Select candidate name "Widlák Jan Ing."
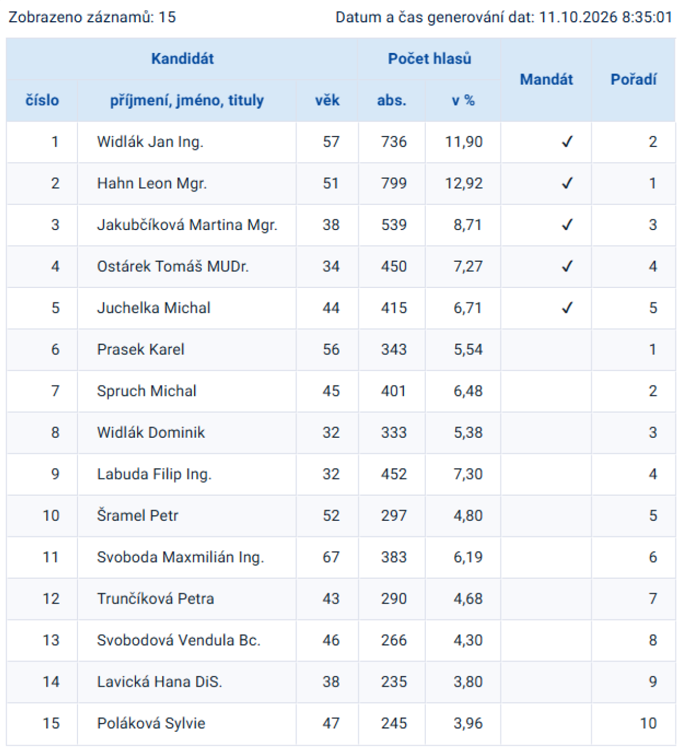Viewport: 681px width, 753px height. [150, 142]
